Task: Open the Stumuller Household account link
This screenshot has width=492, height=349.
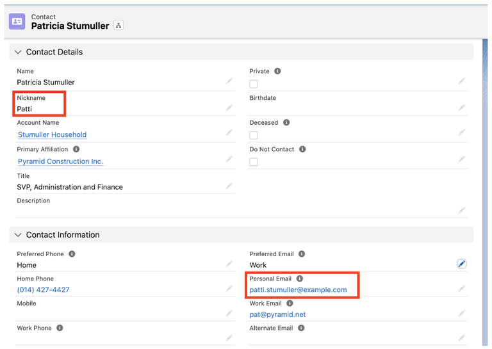Action: tap(52, 135)
